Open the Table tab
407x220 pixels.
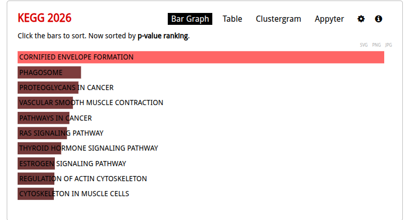(x=232, y=19)
